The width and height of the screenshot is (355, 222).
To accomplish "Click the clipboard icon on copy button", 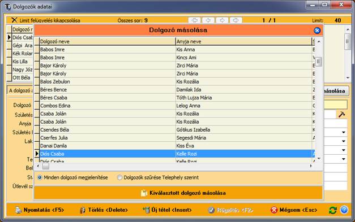I will [144, 193].
